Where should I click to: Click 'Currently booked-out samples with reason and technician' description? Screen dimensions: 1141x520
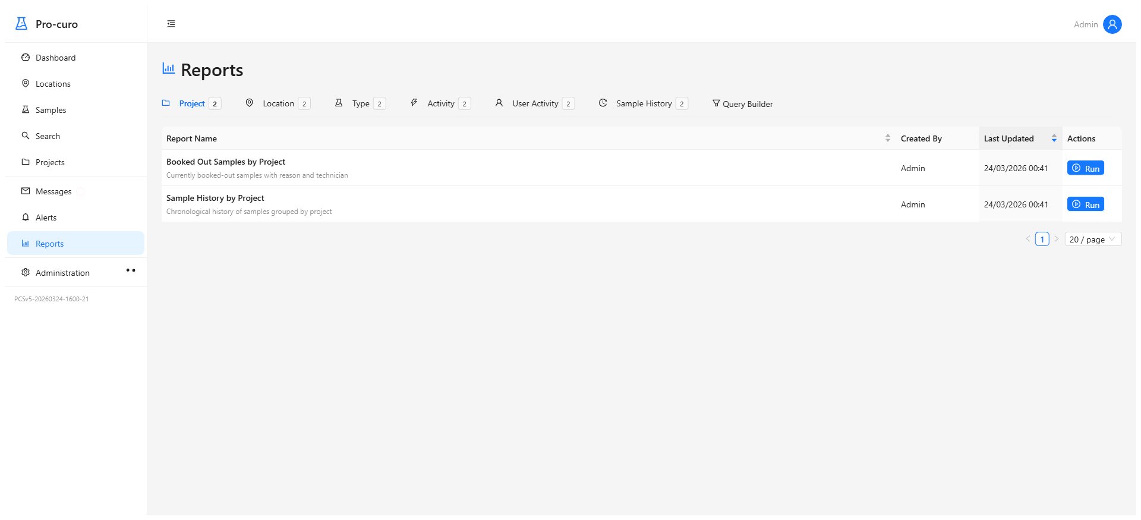pyautogui.click(x=257, y=175)
